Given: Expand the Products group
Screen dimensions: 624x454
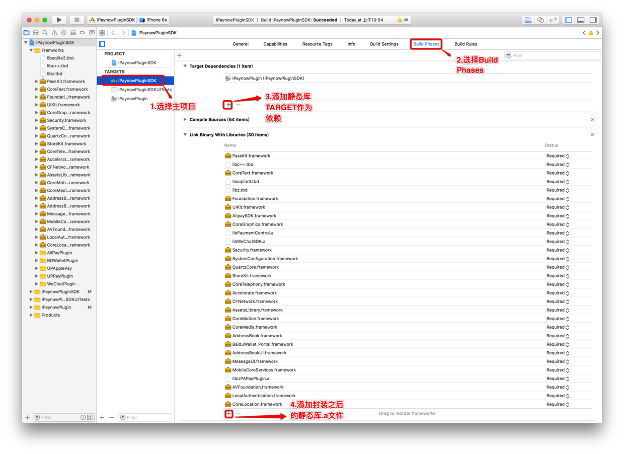Looking at the screenshot, I should tap(31, 315).
